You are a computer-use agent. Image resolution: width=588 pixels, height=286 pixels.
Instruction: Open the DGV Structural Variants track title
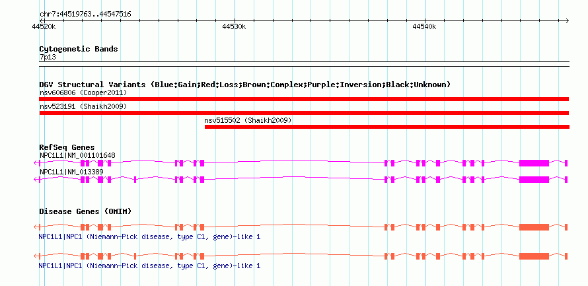click(245, 85)
